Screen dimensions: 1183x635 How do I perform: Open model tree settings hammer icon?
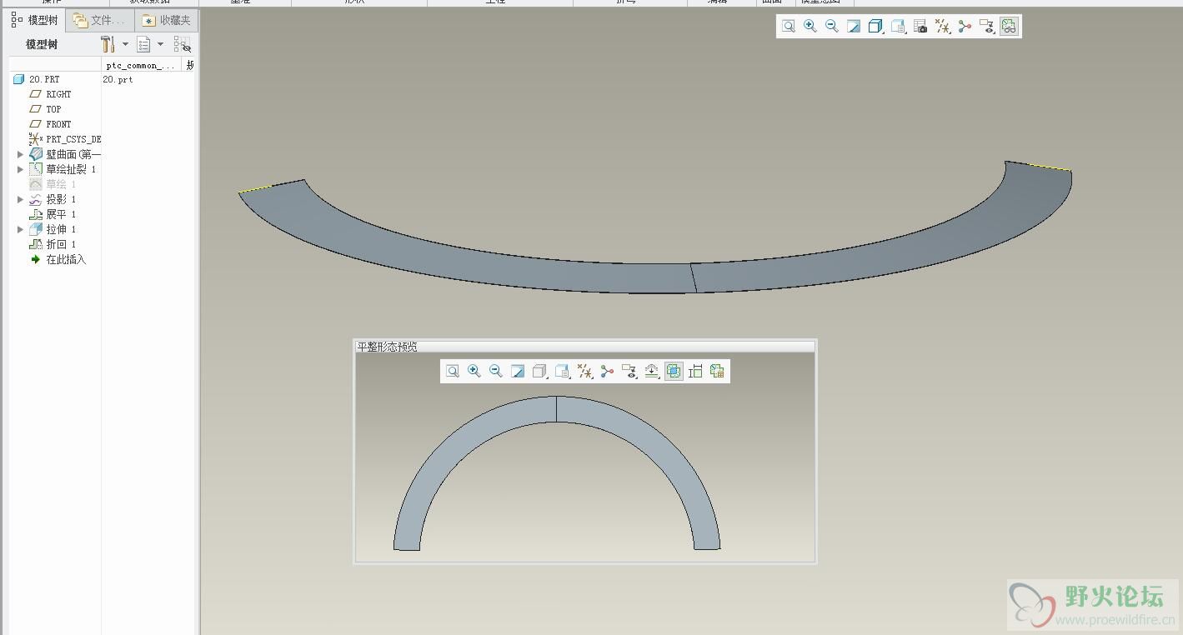pos(108,44)
